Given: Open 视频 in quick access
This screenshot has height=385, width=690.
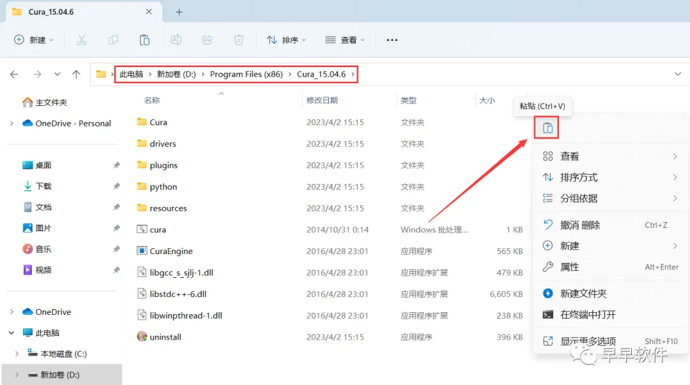Looking at the screenshot, I should click(x=37, y=270).
